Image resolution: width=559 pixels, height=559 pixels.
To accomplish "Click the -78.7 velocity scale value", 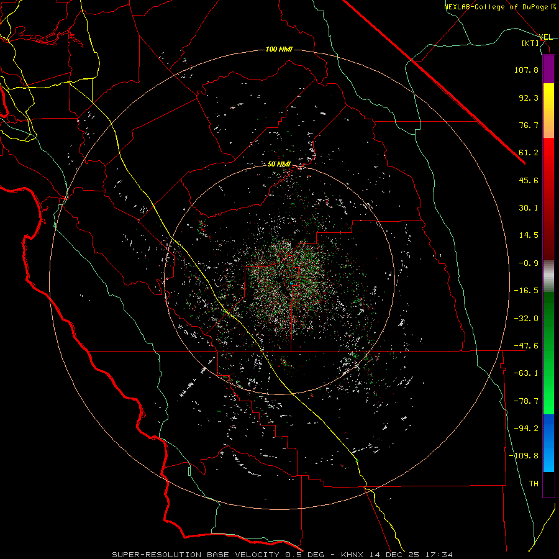I will pyautogui.click(x=526, y=401).
